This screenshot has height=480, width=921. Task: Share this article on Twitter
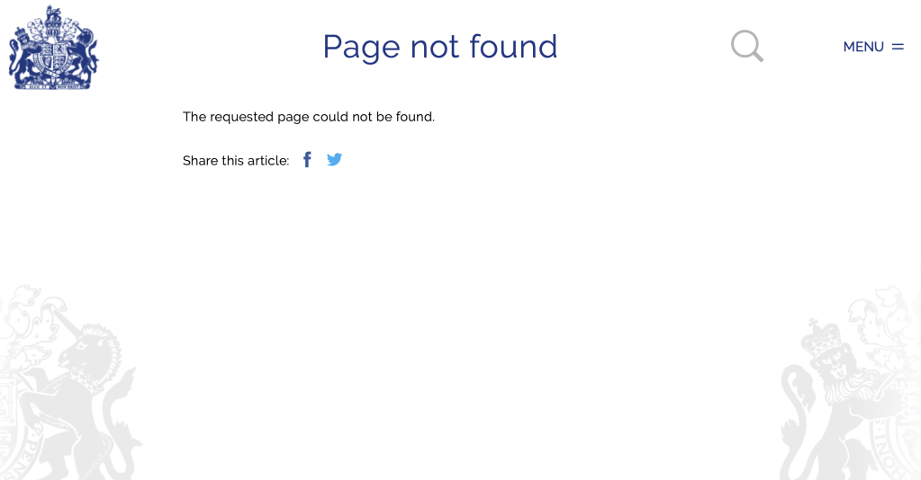335,160
